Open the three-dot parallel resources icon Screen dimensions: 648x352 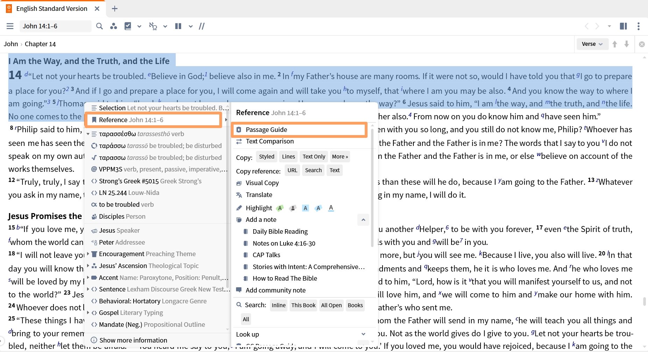(x=113, y=26)
